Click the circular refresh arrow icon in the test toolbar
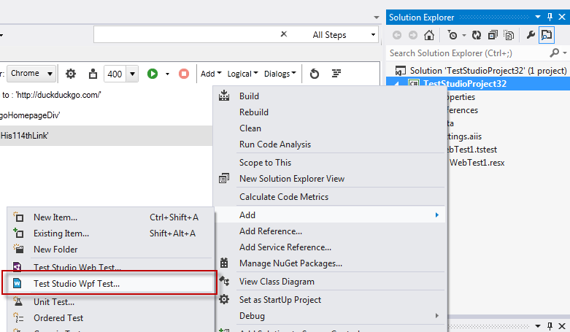The height and width of the screenshot is (332, 570). (x=315, y=74)
